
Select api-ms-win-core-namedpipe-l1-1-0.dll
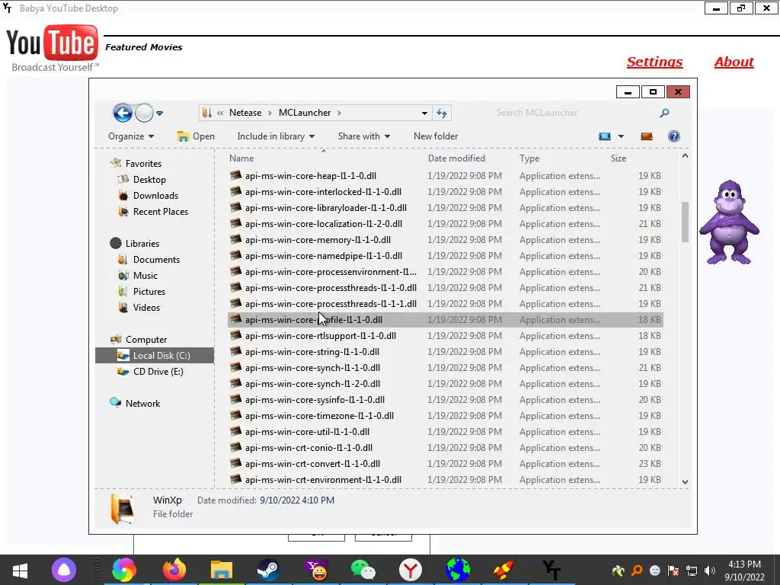(445, 256)
